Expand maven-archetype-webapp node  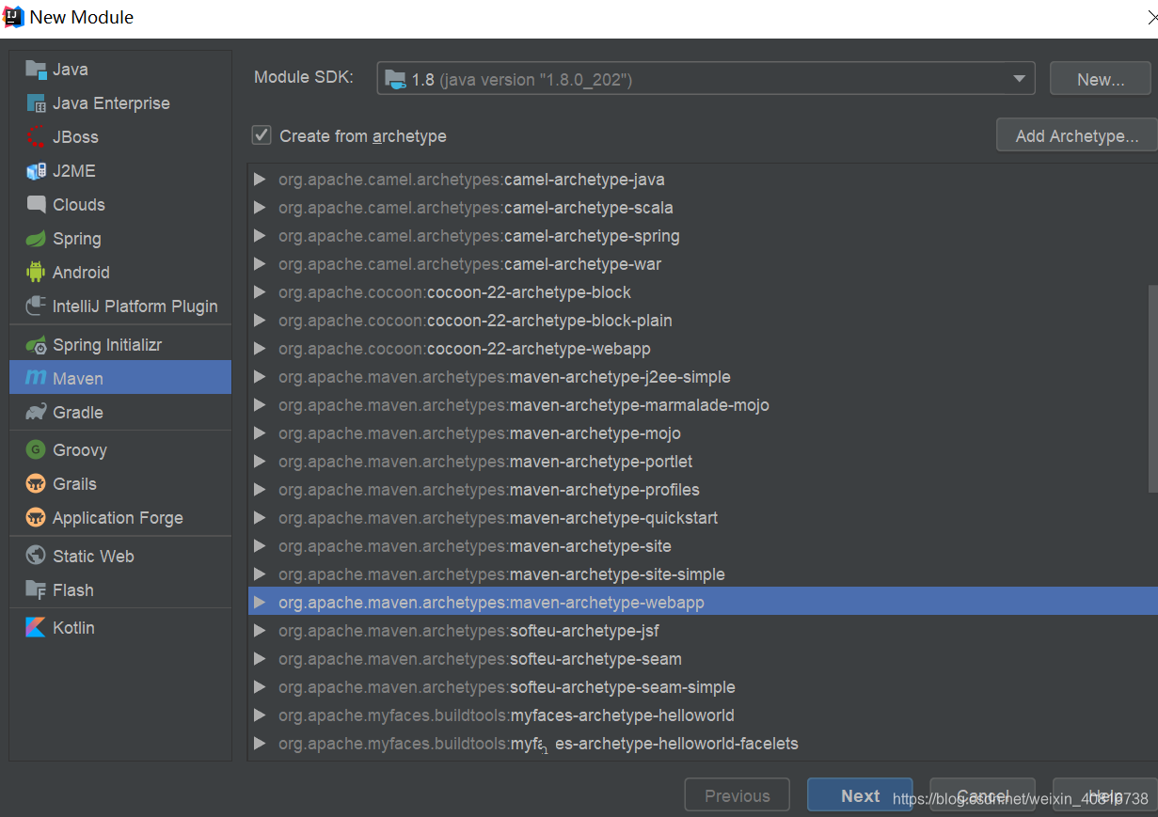[260, 603]
